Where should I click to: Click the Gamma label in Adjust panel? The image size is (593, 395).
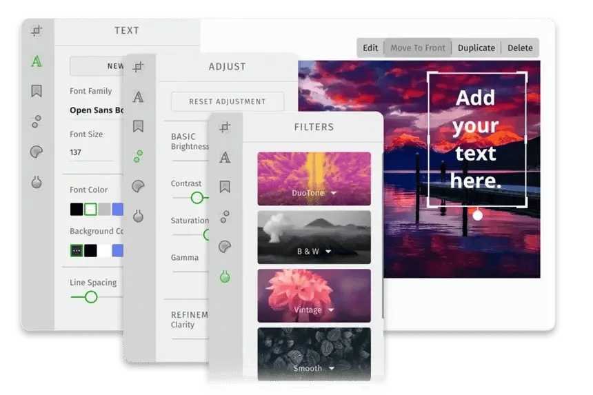(x=185, y=258)
